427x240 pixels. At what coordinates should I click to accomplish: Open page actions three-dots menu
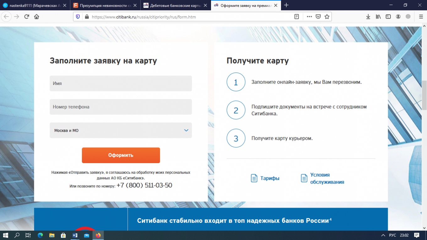pos(309,17)
